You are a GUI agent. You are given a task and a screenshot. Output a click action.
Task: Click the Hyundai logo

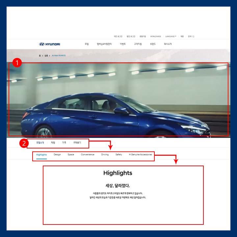tap(50, 44)
